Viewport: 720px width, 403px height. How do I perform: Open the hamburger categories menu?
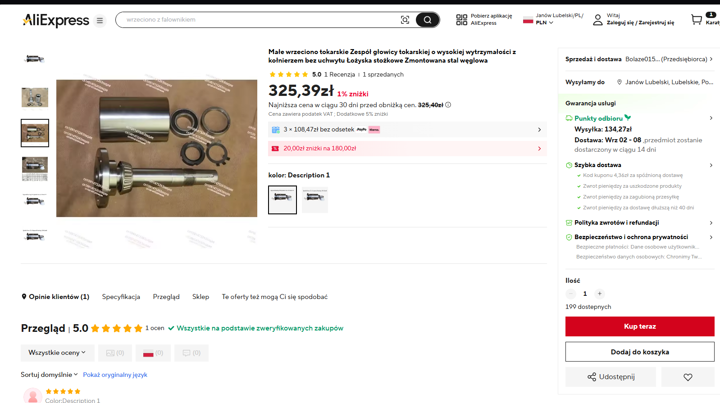point(100,21)
